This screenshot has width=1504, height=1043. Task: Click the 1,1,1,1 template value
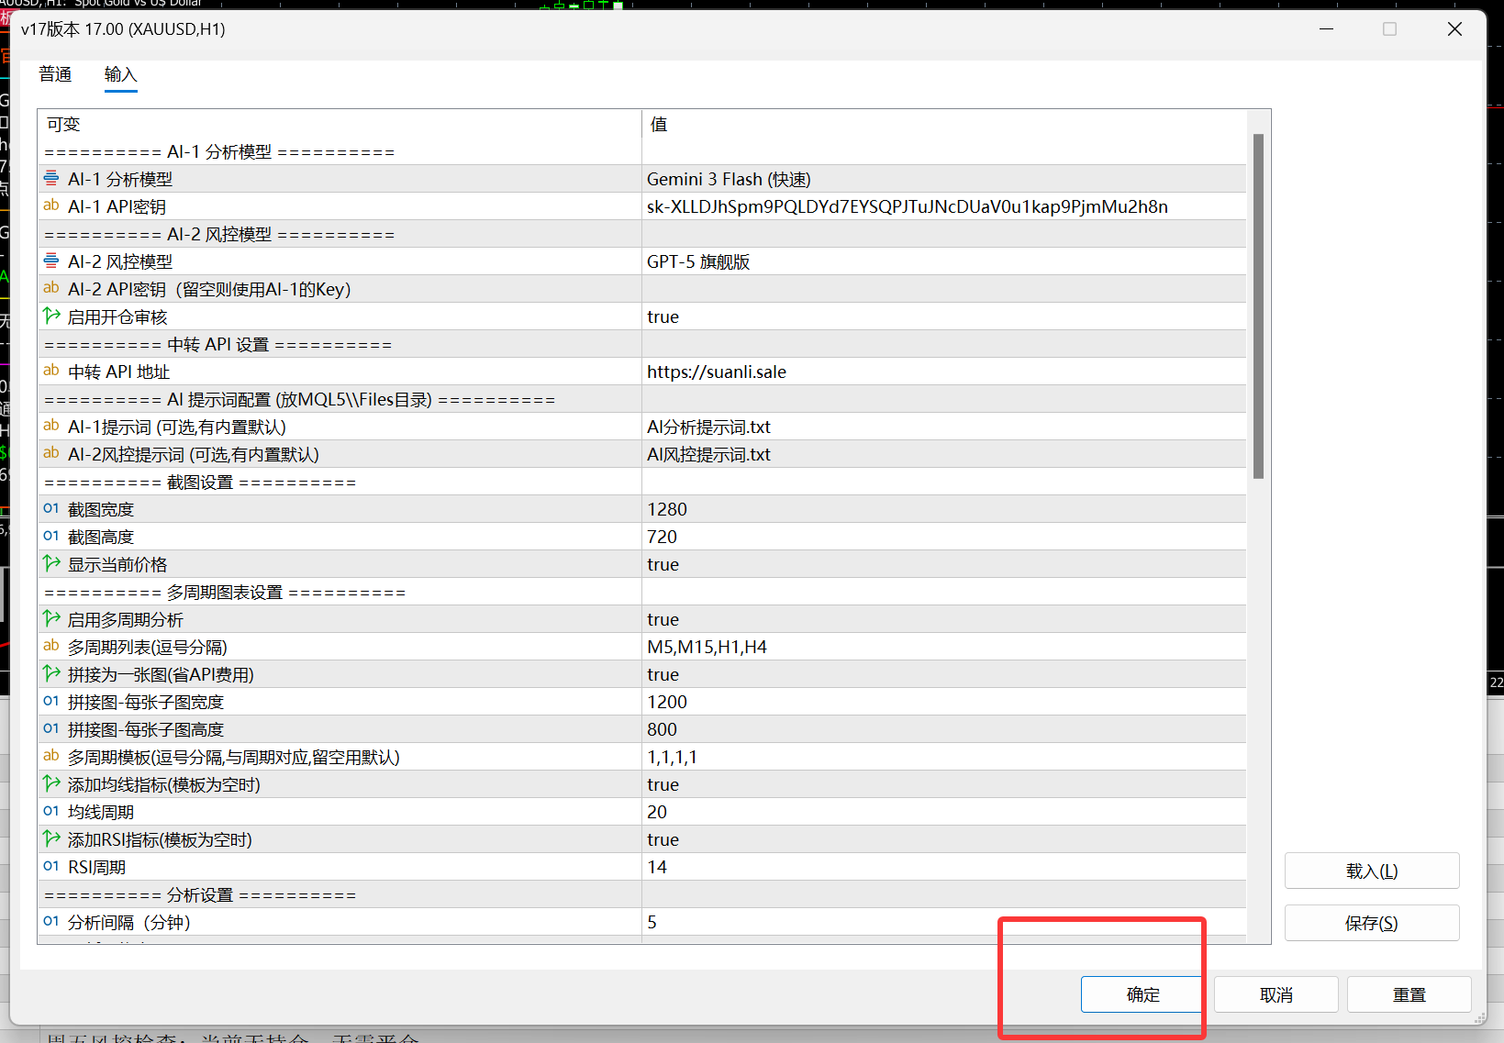click(672, 757)
